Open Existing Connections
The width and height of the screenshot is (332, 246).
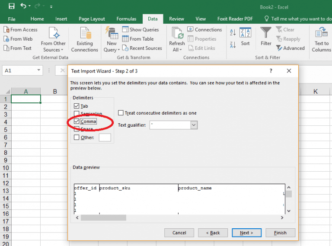tap(84, 39)
